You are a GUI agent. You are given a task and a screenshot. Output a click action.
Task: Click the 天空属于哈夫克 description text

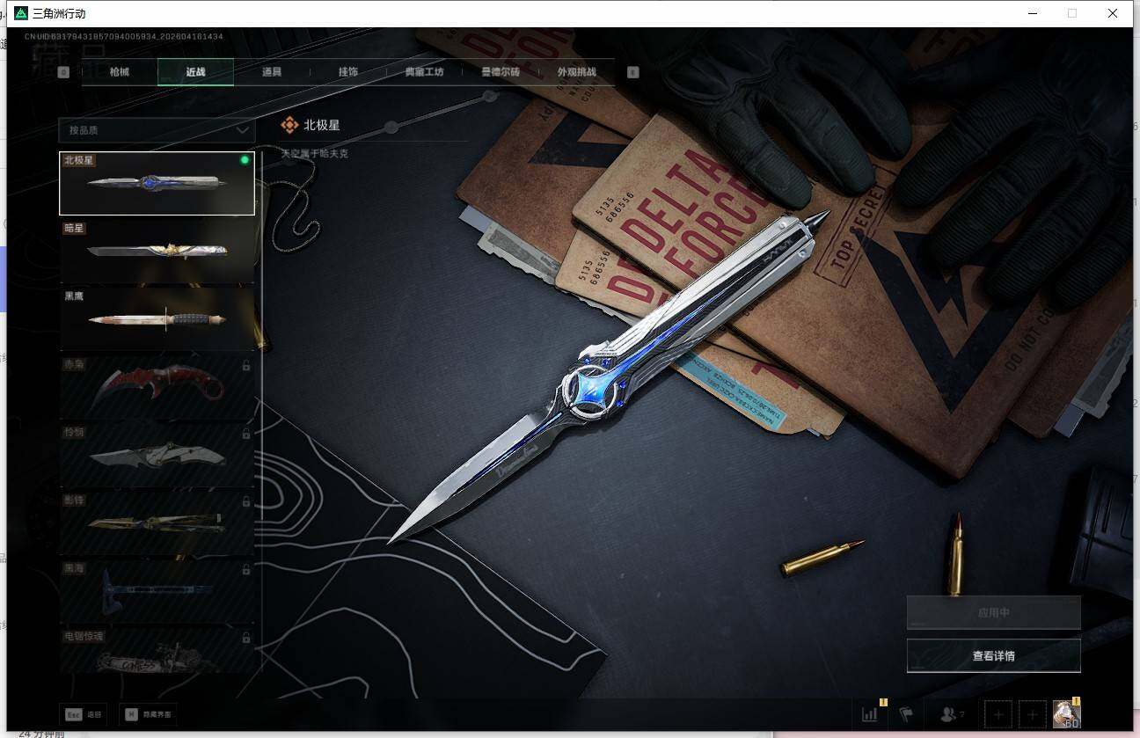click(314, 153)
